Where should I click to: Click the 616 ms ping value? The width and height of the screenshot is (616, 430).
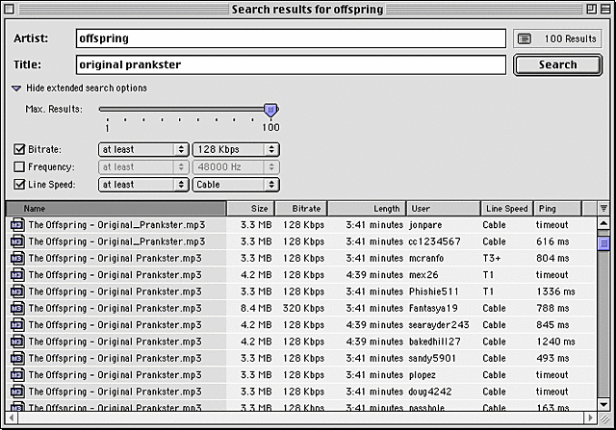[552, 241]
